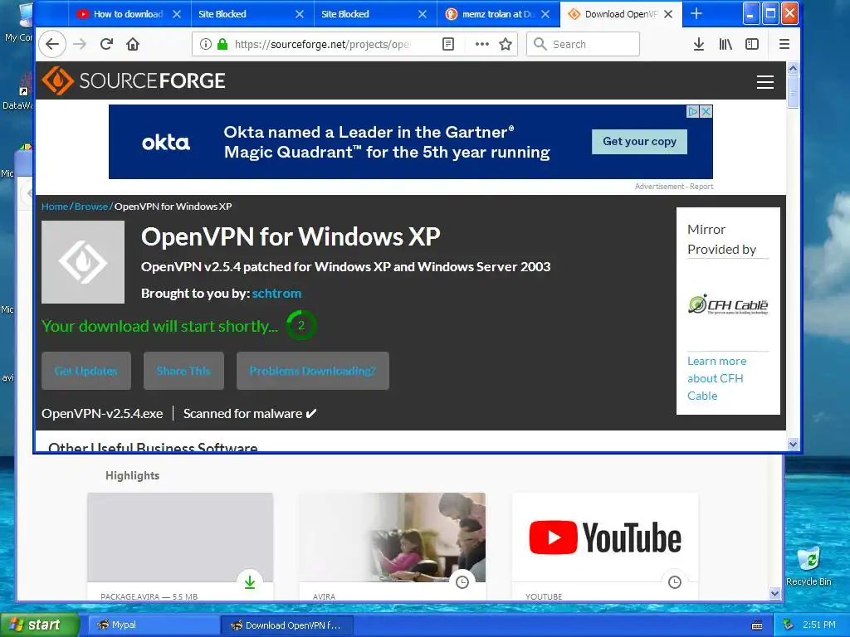The height and width of the screenshot is (637, 850).
Task: Open the browser home page
Action: [x=133, y=44]
